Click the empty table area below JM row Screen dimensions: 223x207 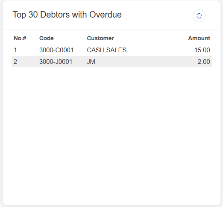click(111, 129)
